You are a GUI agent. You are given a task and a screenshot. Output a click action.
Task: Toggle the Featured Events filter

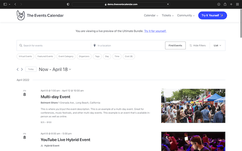pyautogui.click(x=45, y=56)
